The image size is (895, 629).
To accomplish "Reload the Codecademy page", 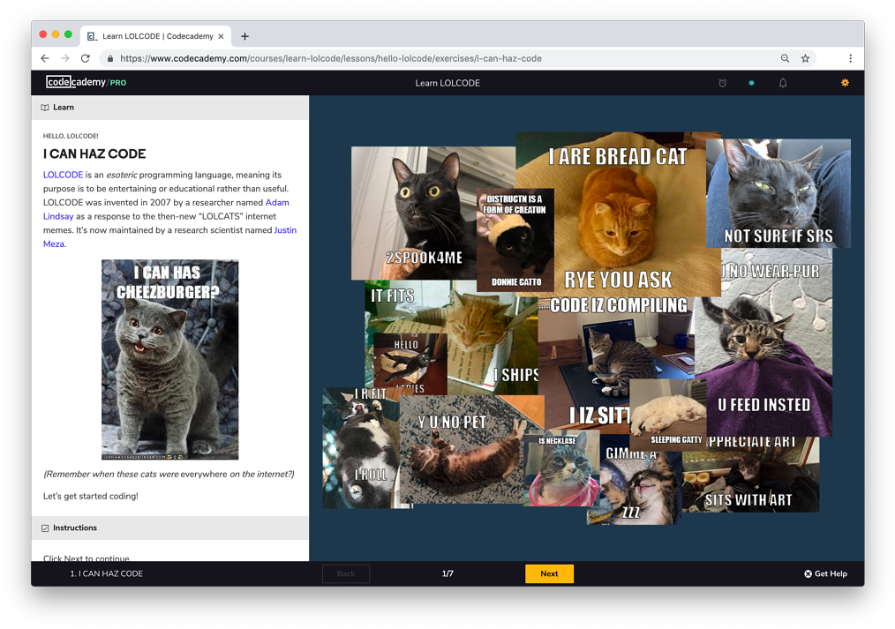I will click(x=85, y=58).
